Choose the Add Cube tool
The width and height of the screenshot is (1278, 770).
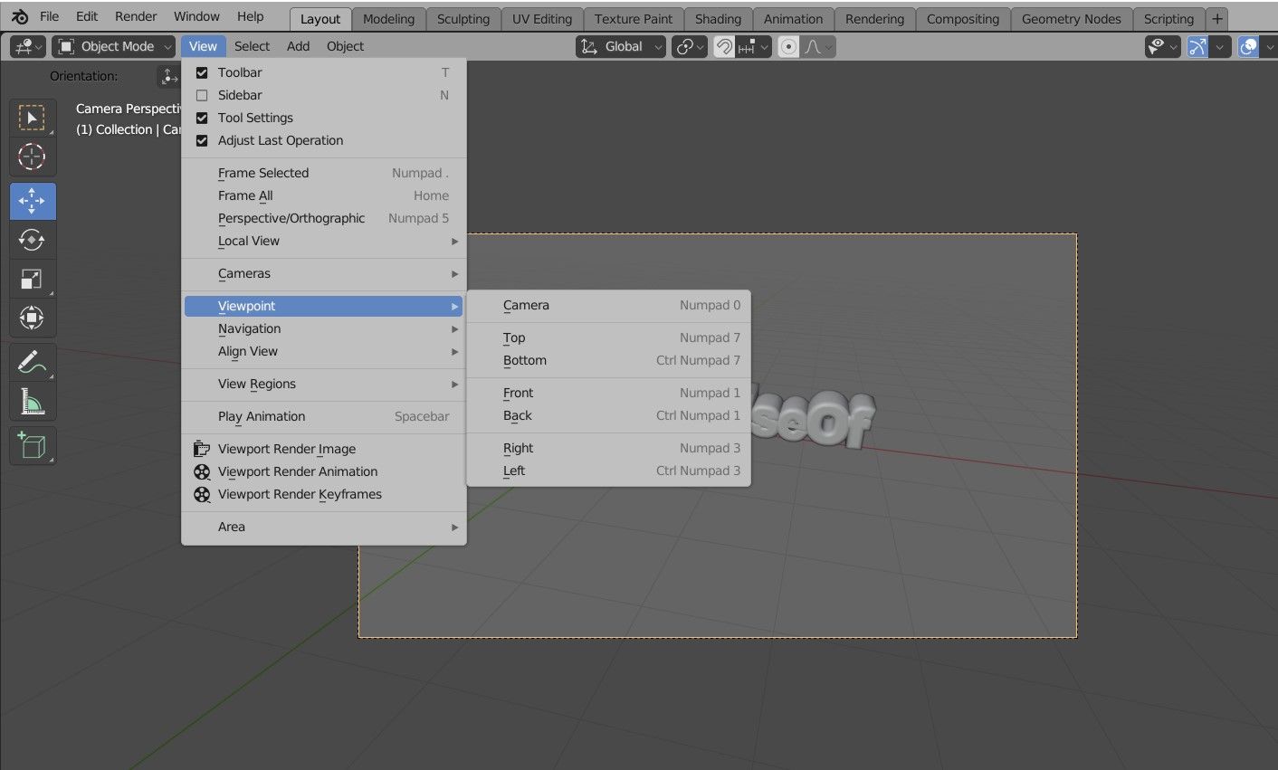coord(33,446)
